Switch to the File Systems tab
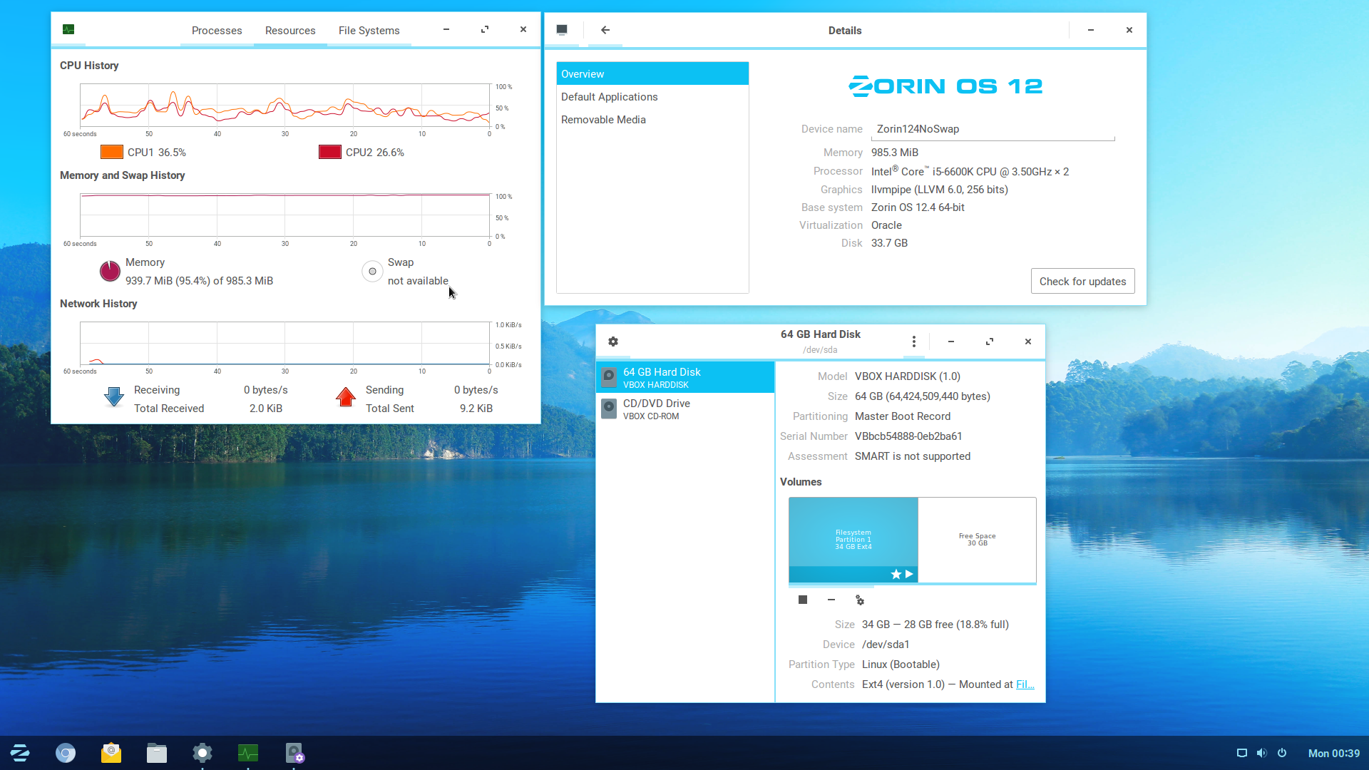Image resolution: width=1369 pixels, height=770 pixels. (369, 30)
